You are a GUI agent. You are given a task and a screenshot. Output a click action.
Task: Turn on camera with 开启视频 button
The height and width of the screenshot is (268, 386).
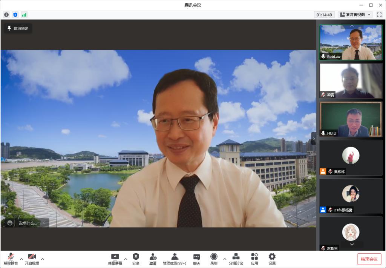[x=32, y=257]
